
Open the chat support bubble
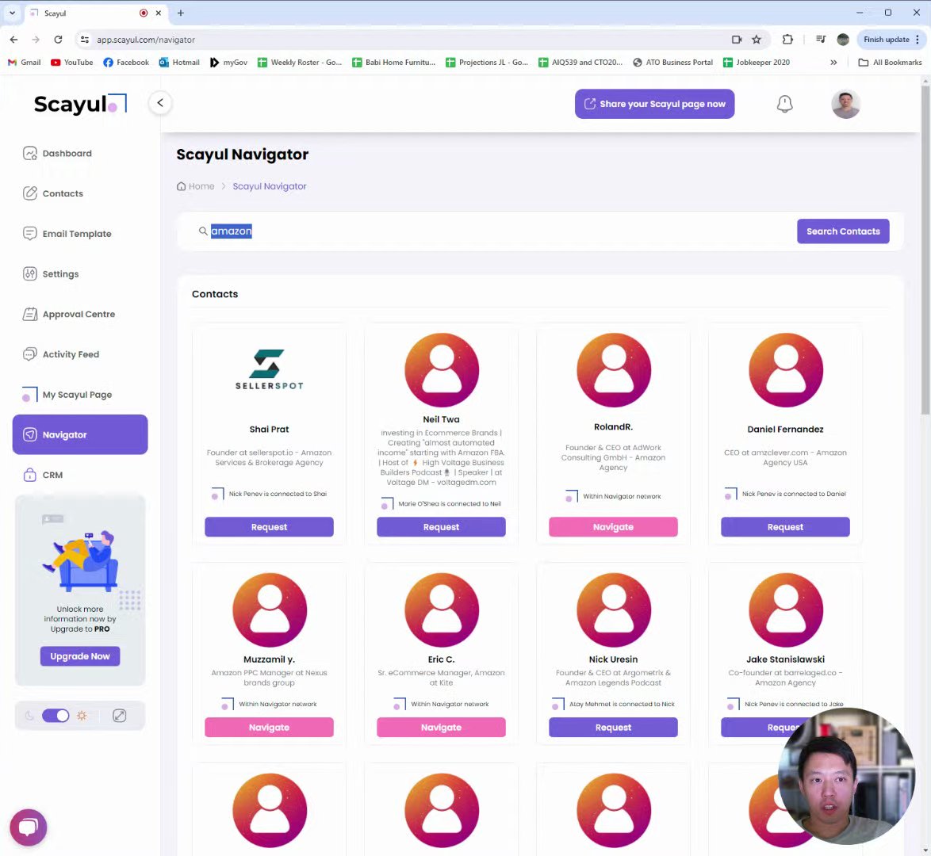pyautogui.click(x=29, y=827)
